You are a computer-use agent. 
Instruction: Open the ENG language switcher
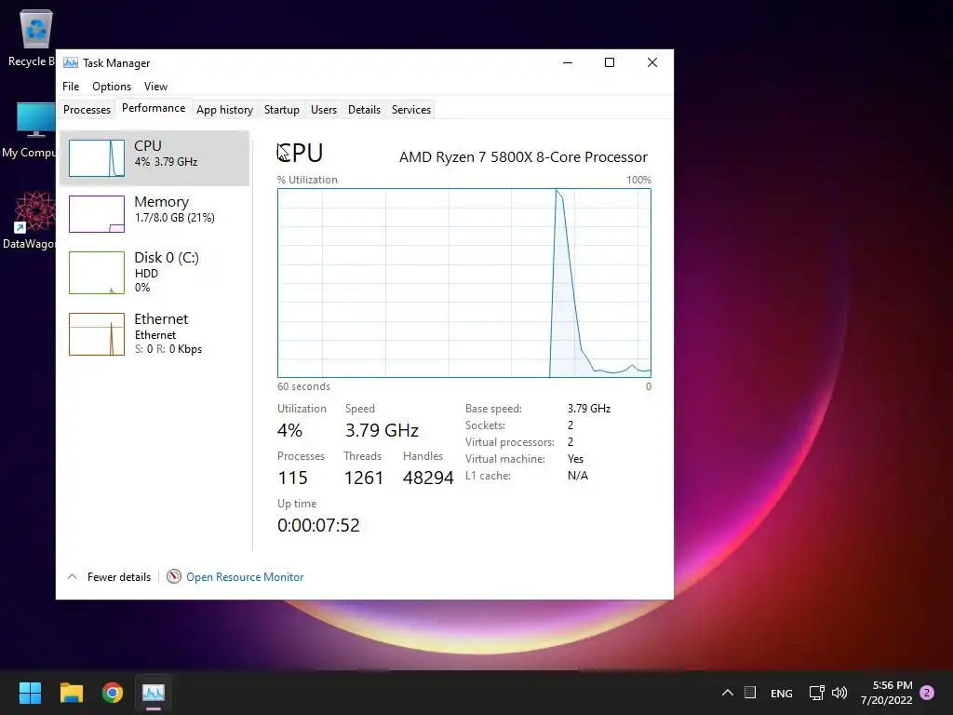(x=781, y=693)
